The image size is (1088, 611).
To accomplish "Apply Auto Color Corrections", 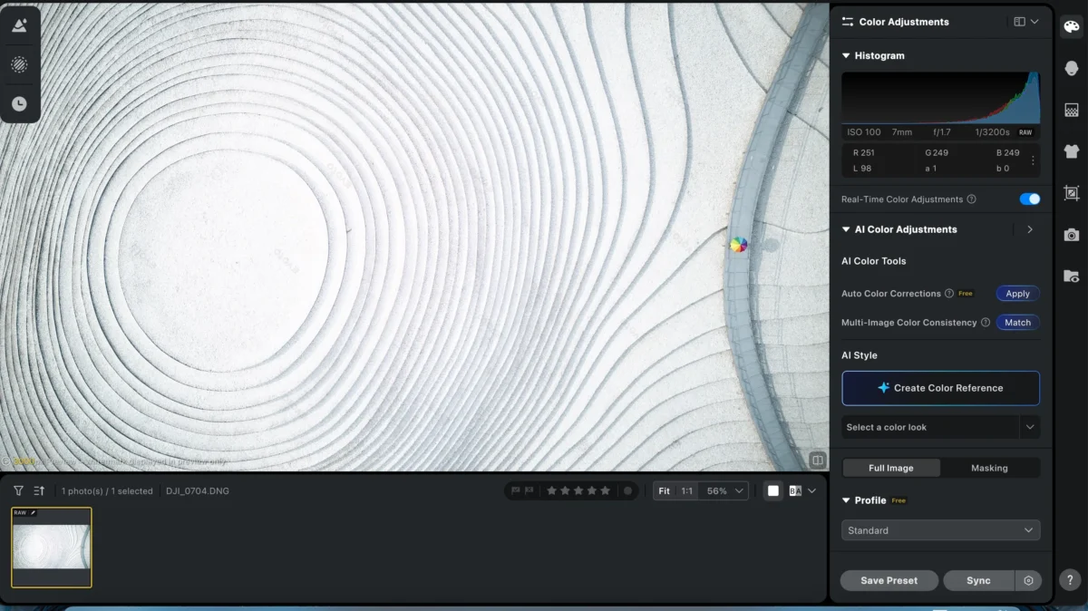I will tap(1016, 293).
